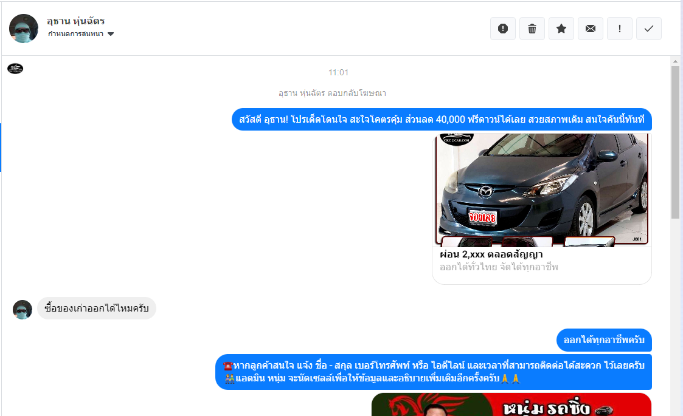Click ad title ผ่อน 2,xxx ตลอดสัญญา
683x416 pixels.
tap(491, 254)
